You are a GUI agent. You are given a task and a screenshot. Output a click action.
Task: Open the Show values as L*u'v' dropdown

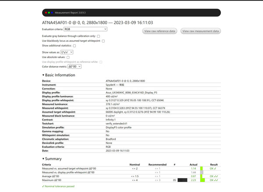tap(67, 52)
